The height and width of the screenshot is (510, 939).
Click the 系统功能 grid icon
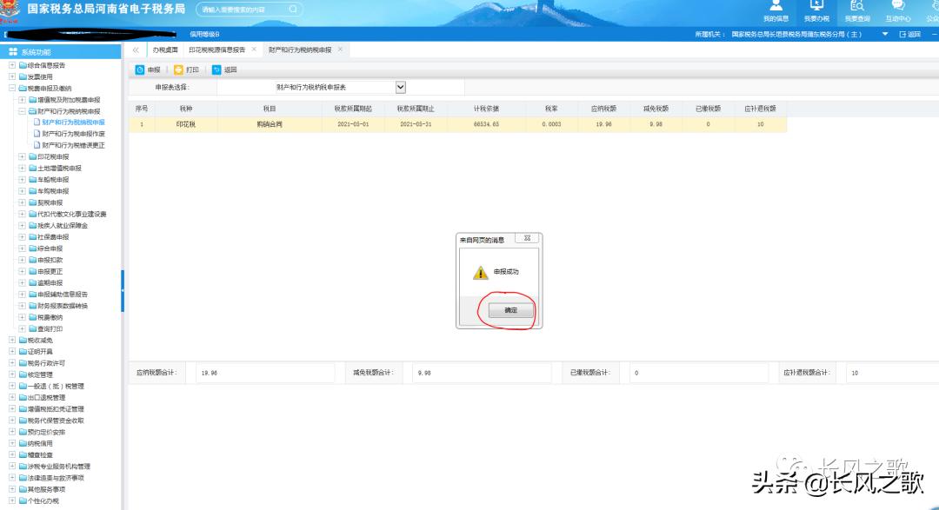(x=12, y=52)
